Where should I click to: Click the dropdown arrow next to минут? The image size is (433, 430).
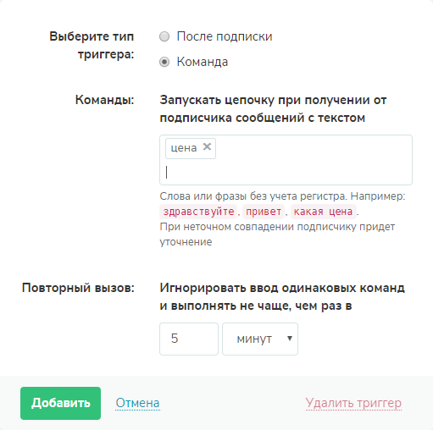[290, 338]
